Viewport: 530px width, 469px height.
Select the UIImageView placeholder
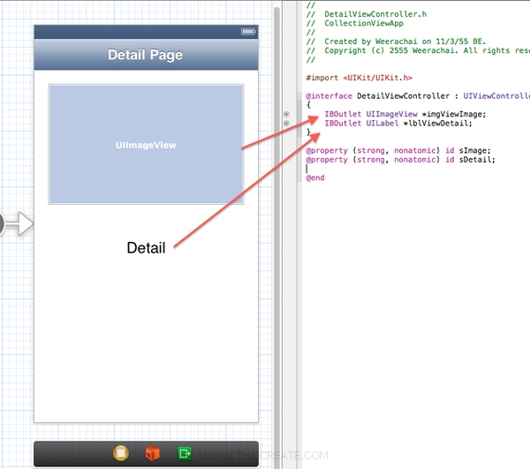146,144
